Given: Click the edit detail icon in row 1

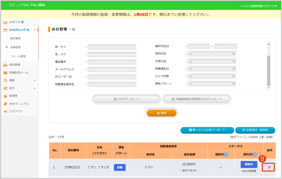Looking at the screenshot, I should [x=269, y=167].
